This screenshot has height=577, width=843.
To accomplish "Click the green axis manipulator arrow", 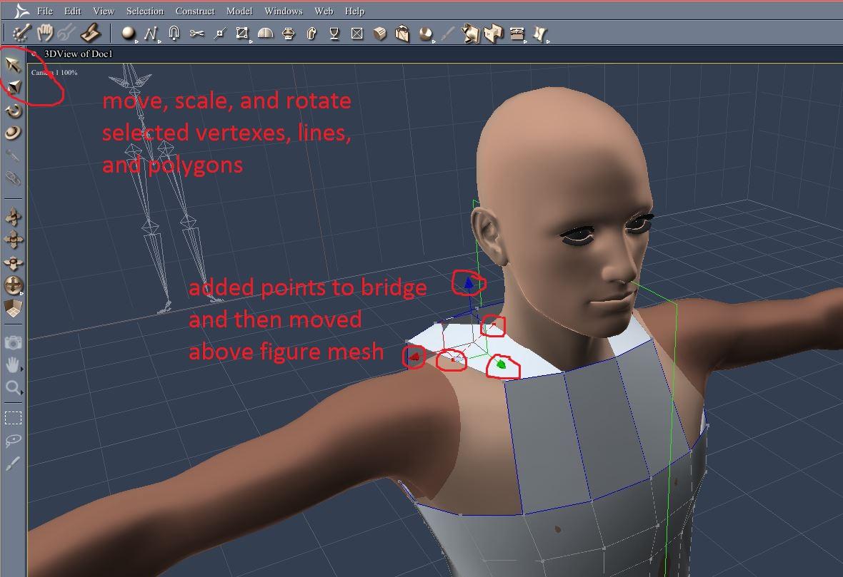I will (x=501, y=365).
